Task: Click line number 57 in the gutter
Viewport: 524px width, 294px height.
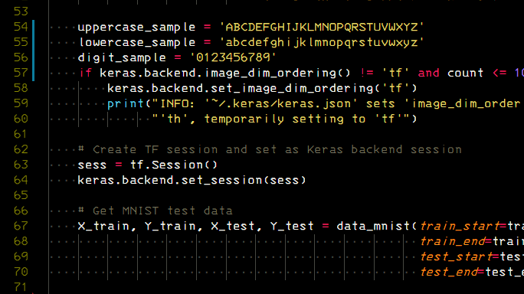Action: coord(21,73)
